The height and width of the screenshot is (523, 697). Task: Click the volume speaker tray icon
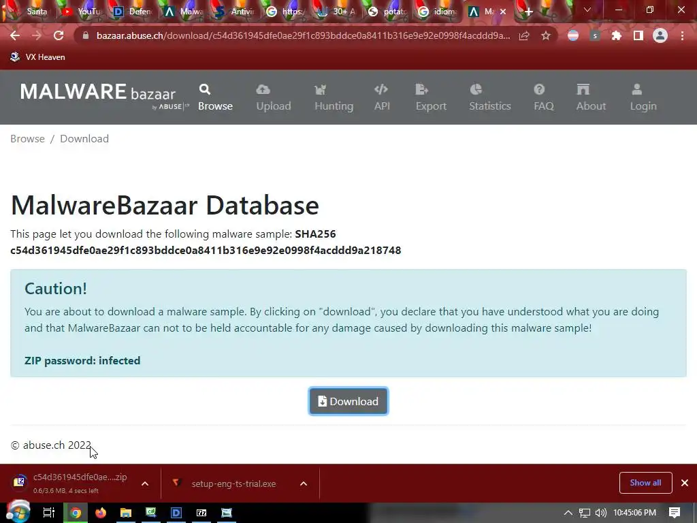tap(600, 513)
